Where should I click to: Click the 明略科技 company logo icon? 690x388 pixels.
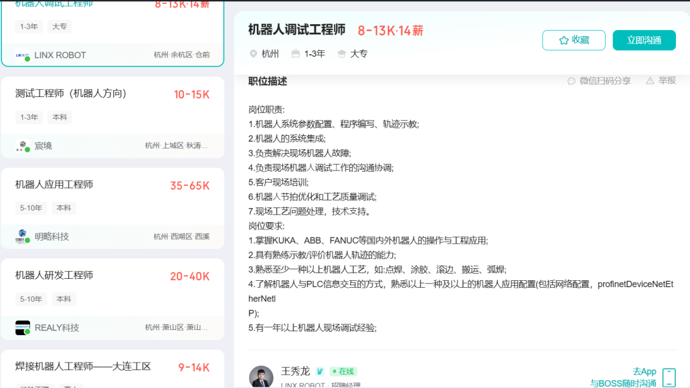(22, 237)
